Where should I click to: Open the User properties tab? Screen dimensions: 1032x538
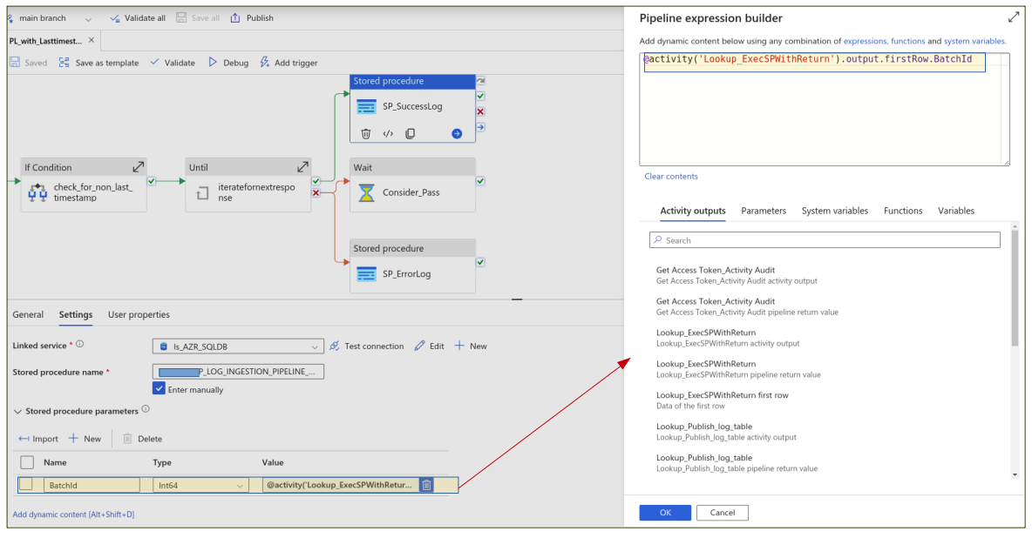click(139, 314)
